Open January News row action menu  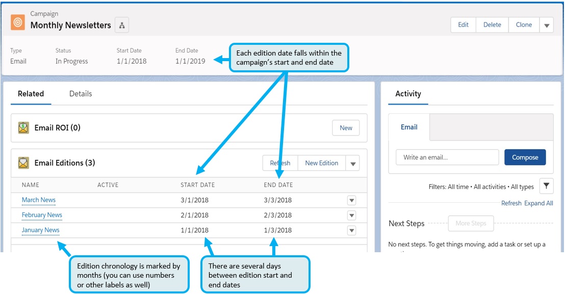(x=351, y=230)
